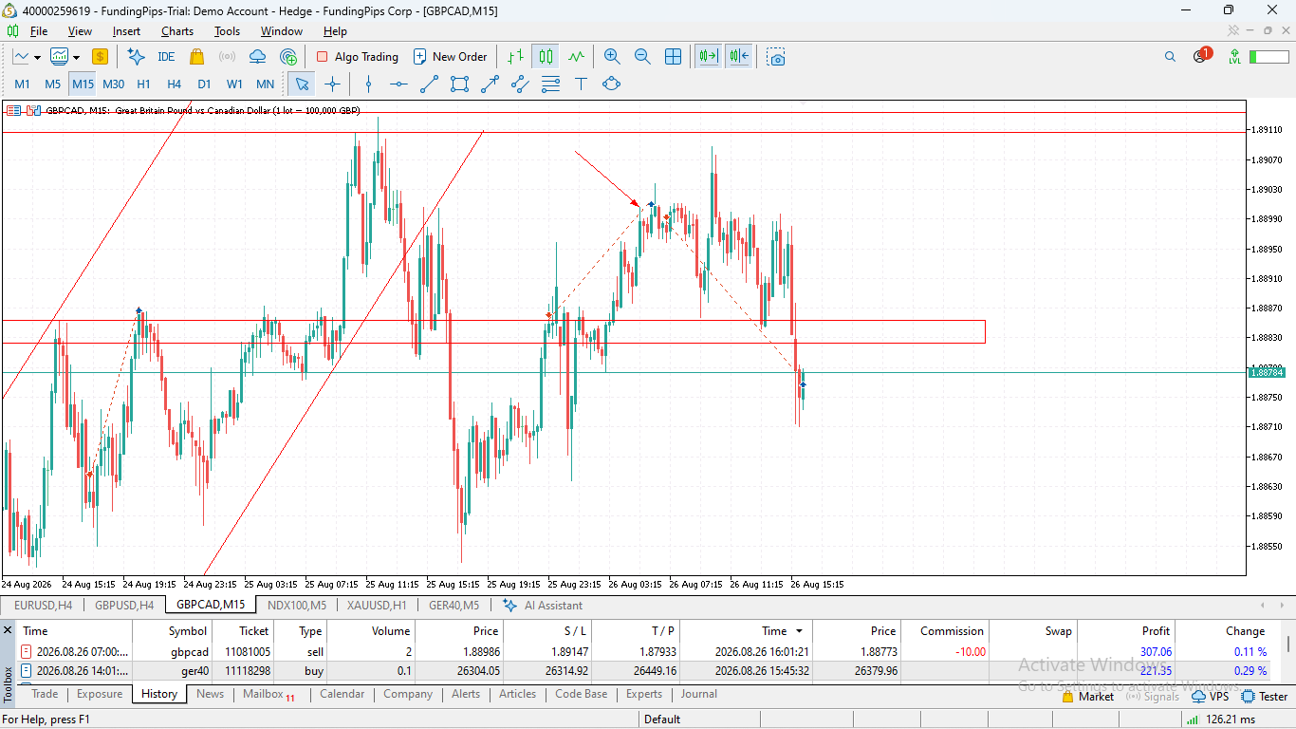
Task: Click the green LVL level icon
Action: pyautogui.click(x=1234, y=57)
